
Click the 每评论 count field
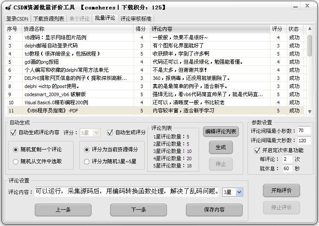tap(287, 159)
